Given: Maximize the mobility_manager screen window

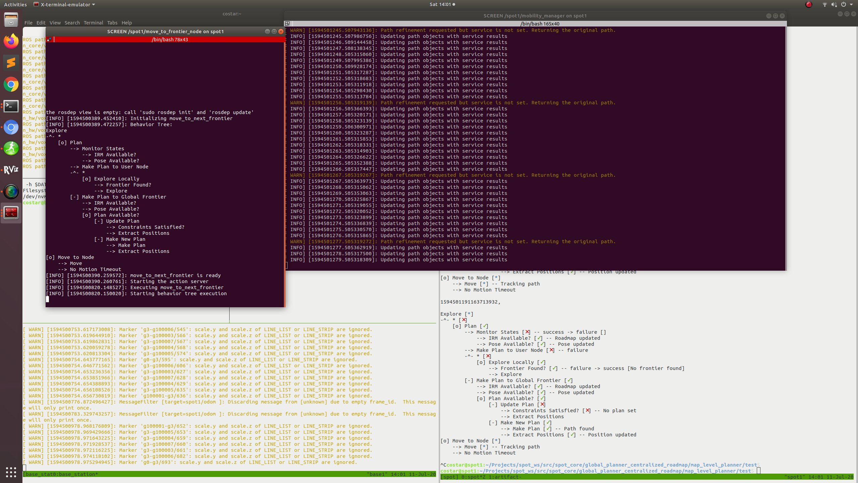Looking at the screenshot, I should 776,16.
